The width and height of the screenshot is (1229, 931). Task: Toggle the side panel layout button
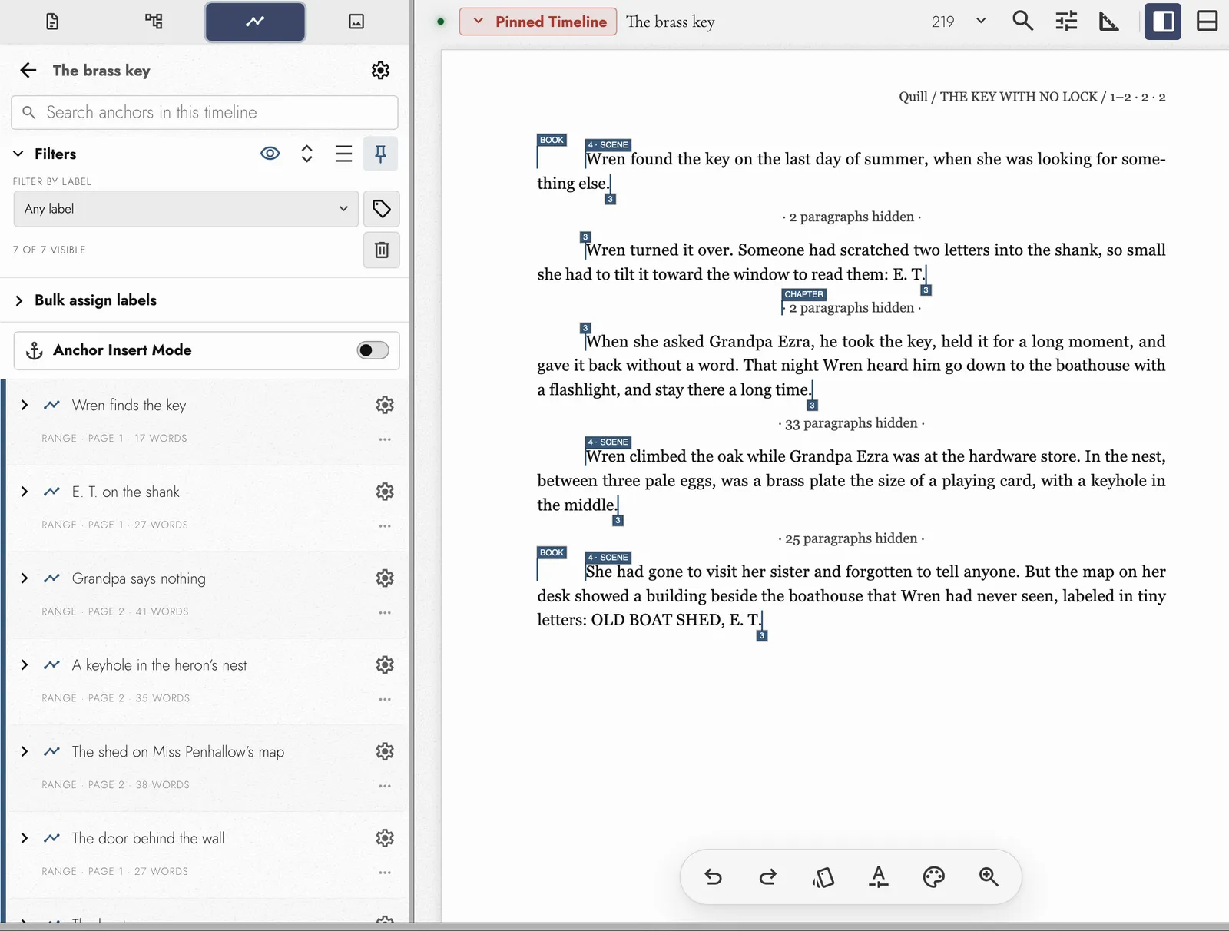[x=1163, y=21]
